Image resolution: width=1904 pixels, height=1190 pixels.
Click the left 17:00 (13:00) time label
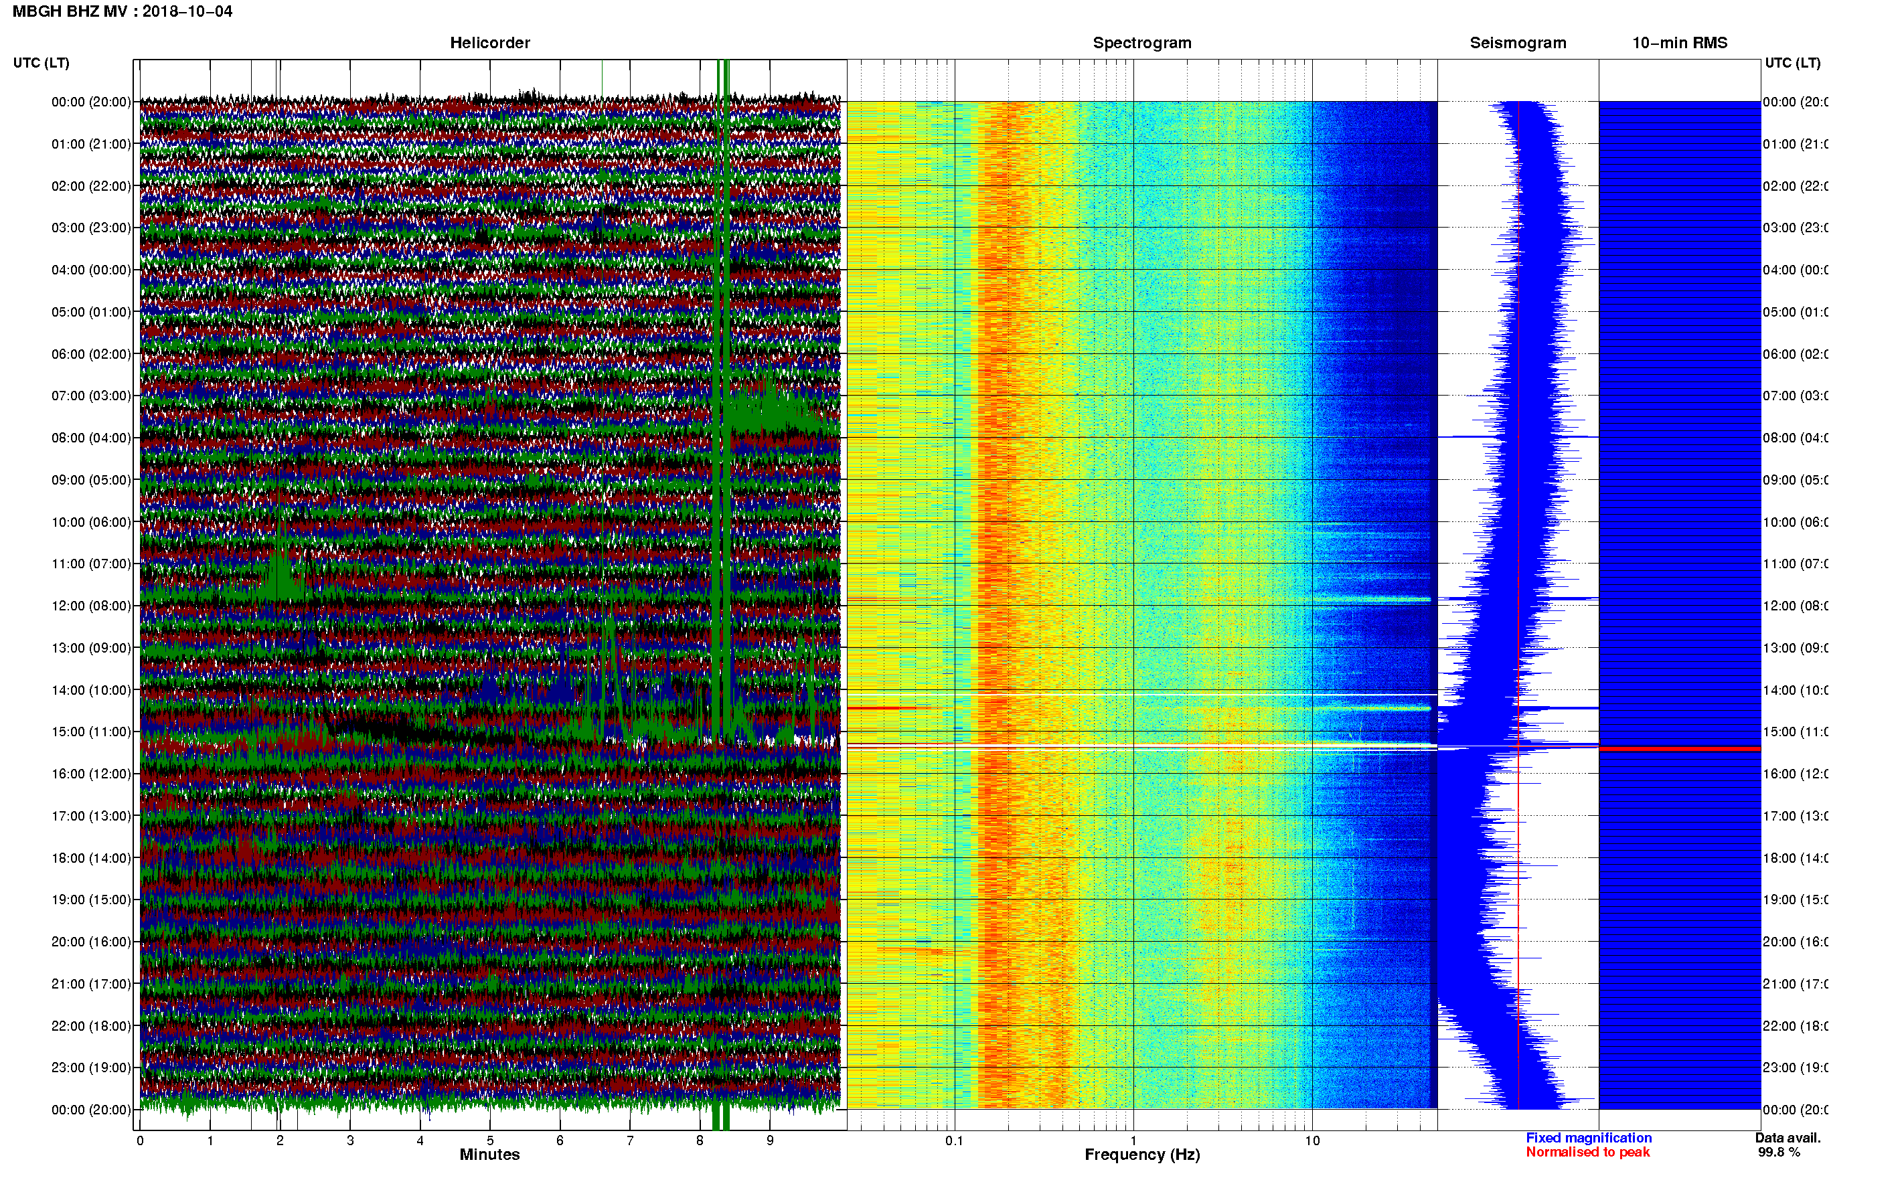pyautogui.click(x=91, y=815)
